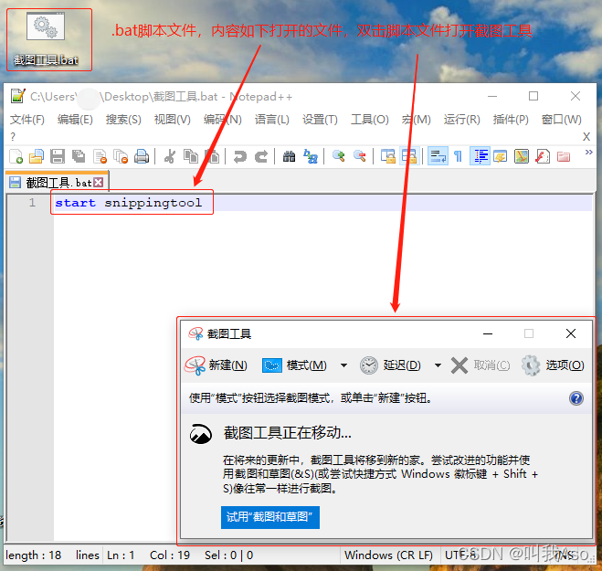This screenshot has width=602, height=571.
Task: Show the Document Map panel
Action: point(522,156)
